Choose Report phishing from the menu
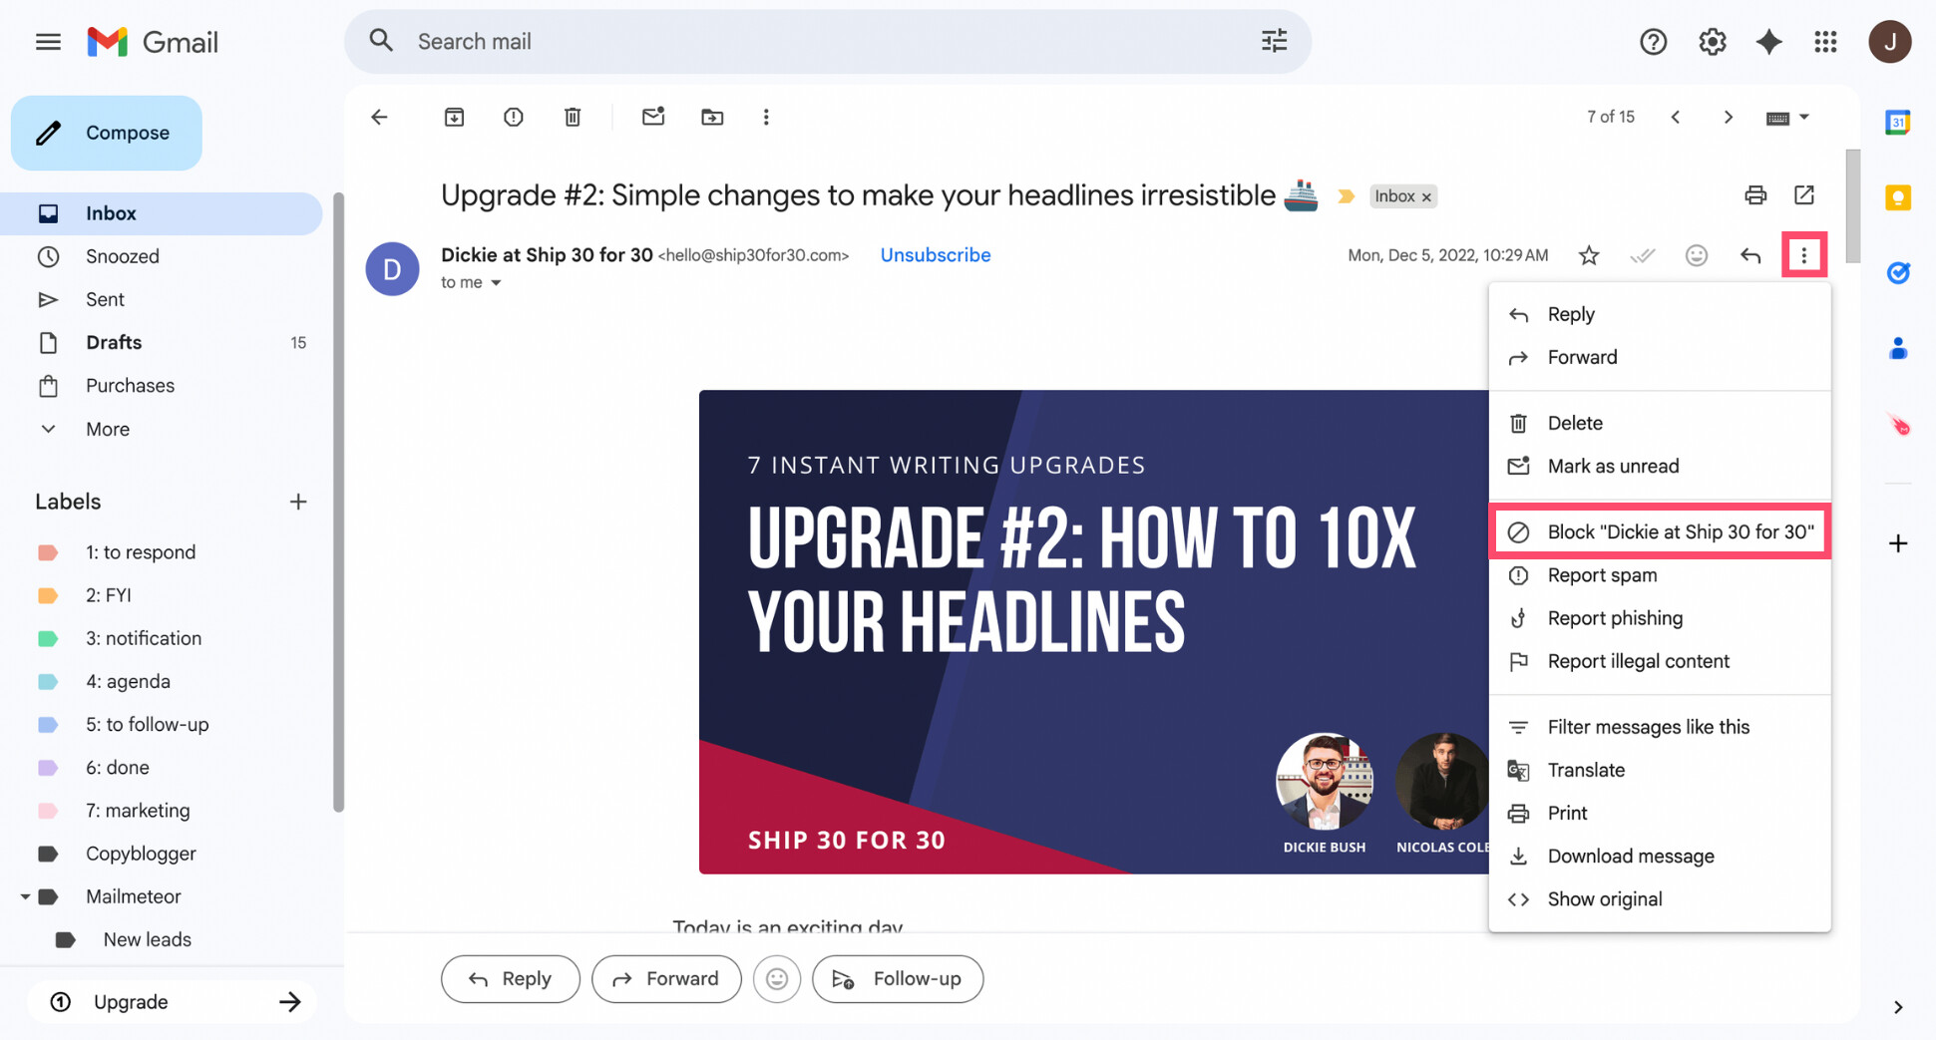This screenshot has width=1936, height=1040. click(x=1614, y=618)
